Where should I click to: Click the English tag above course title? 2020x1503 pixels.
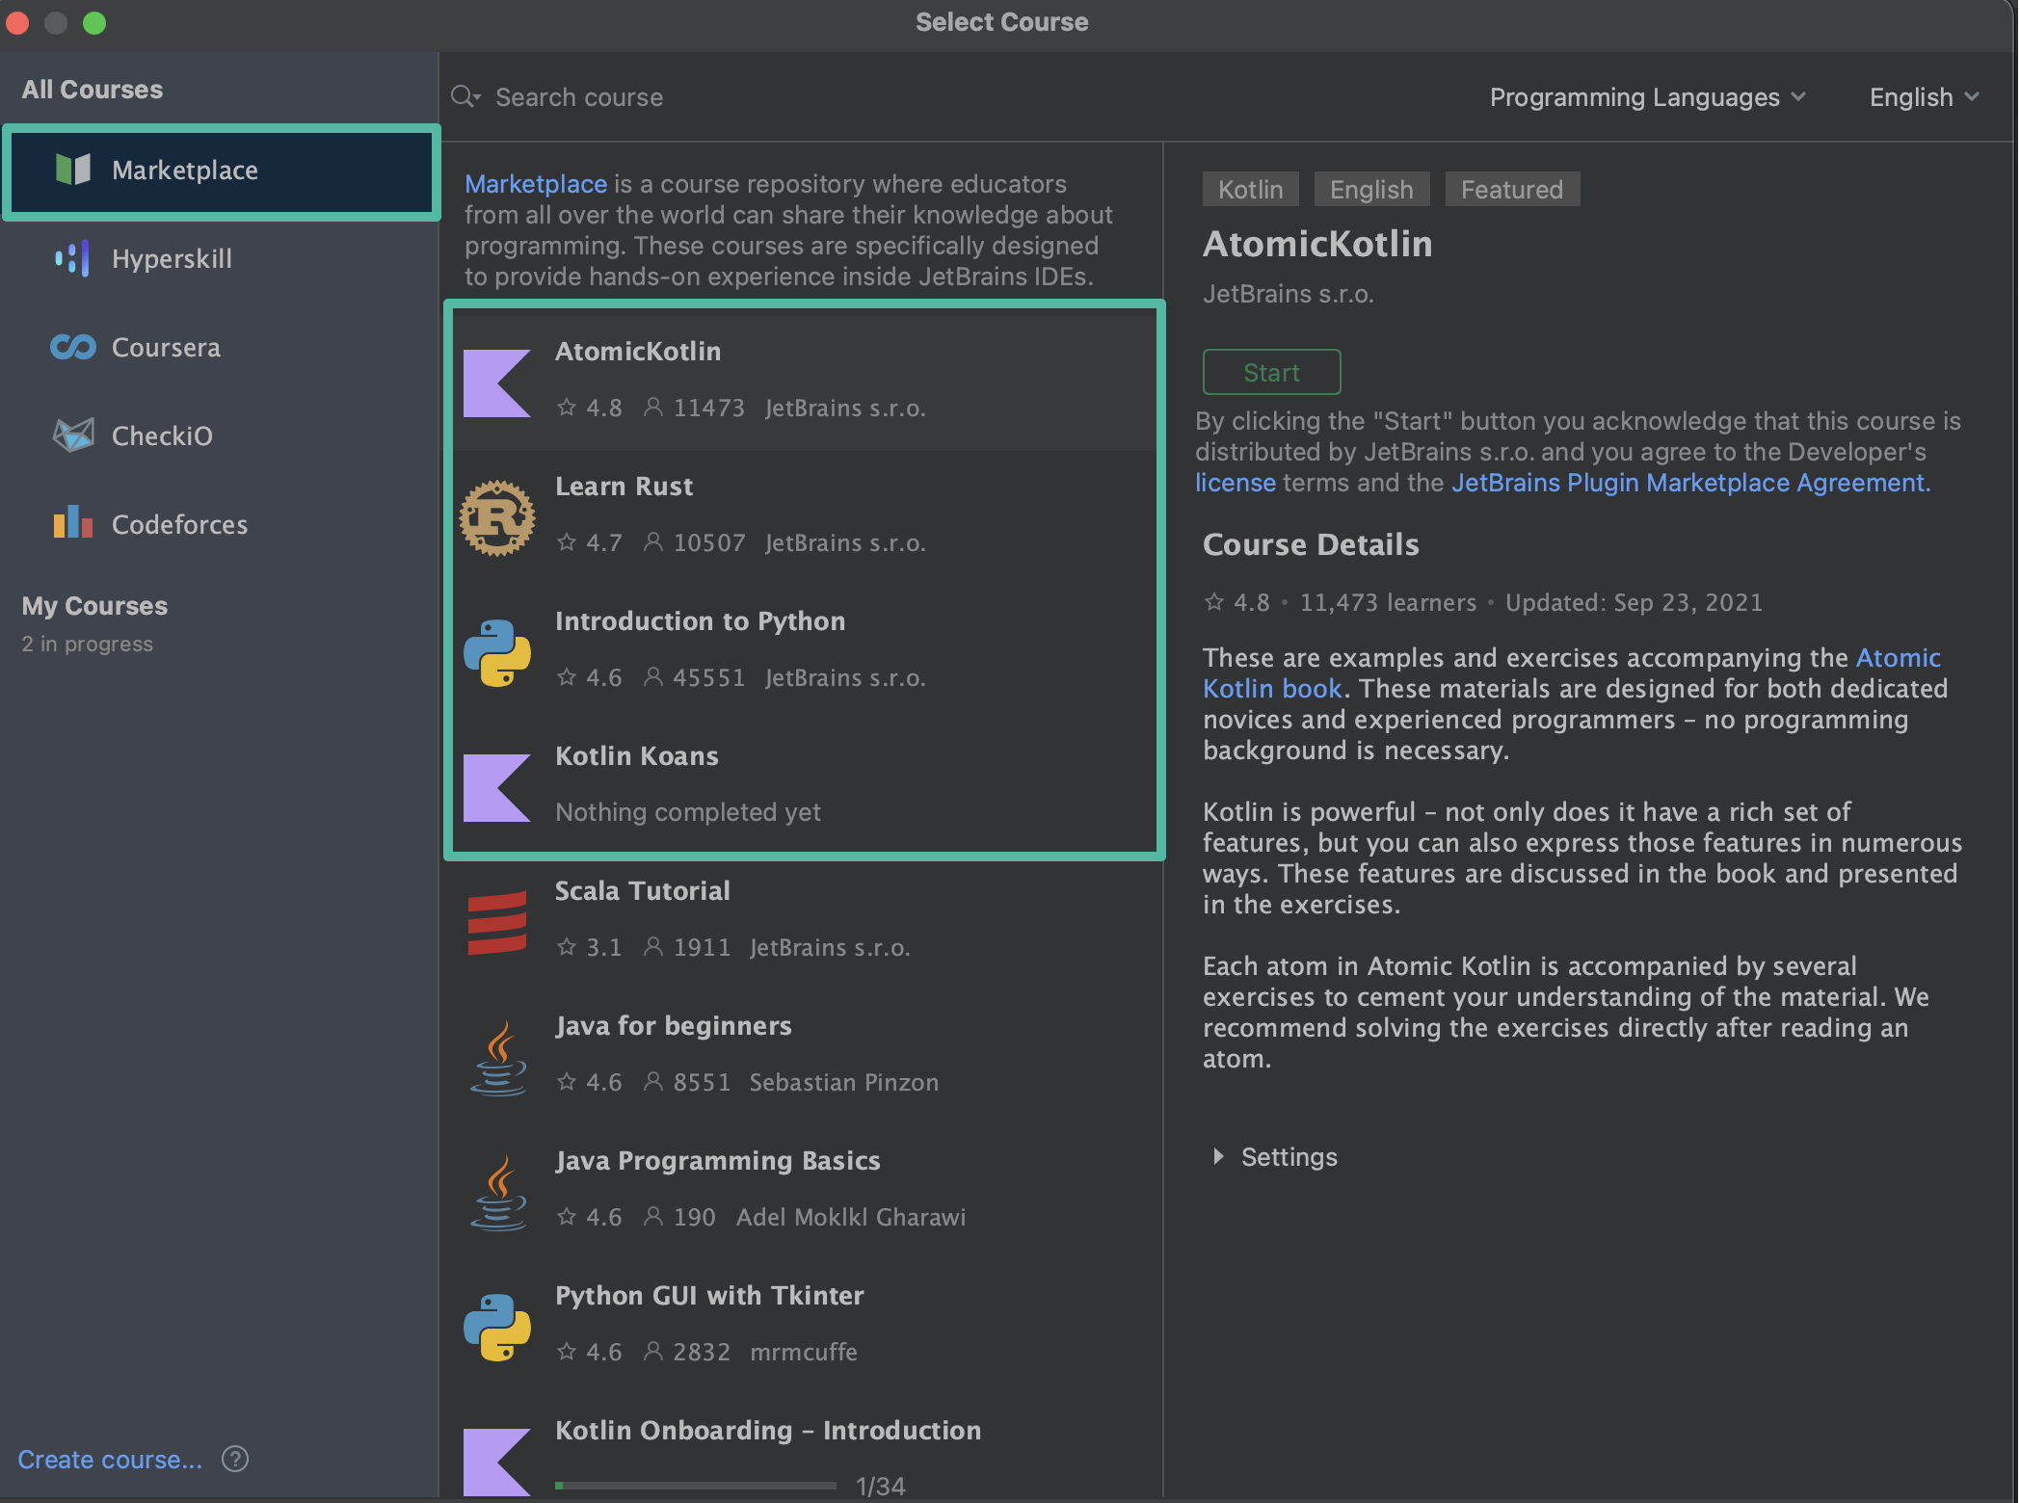[x=1371, y=189]
